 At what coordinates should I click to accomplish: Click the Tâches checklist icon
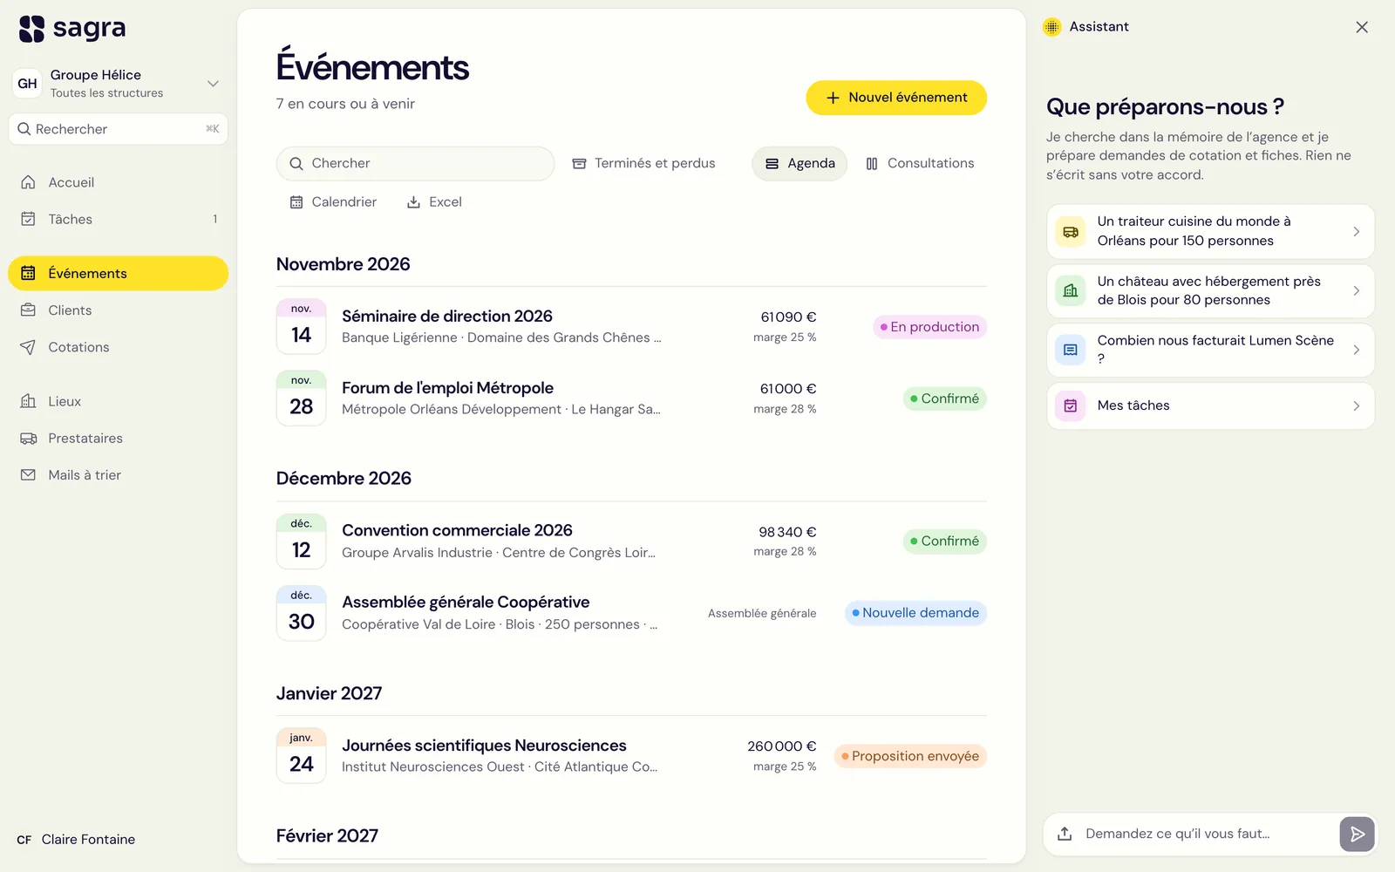coord(28,219)
